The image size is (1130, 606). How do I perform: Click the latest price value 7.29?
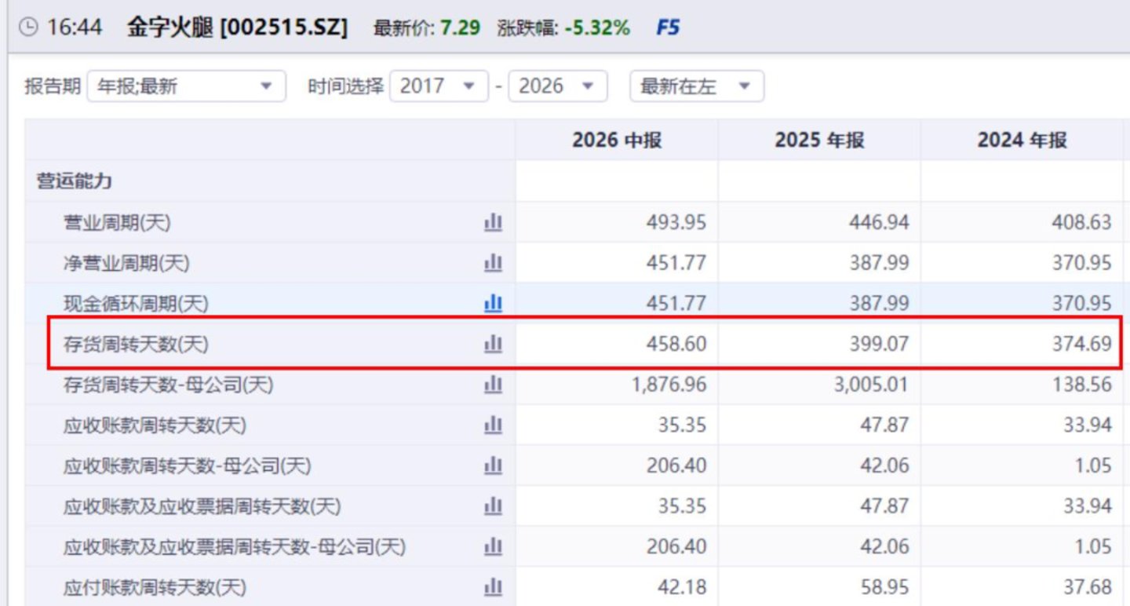460,28
